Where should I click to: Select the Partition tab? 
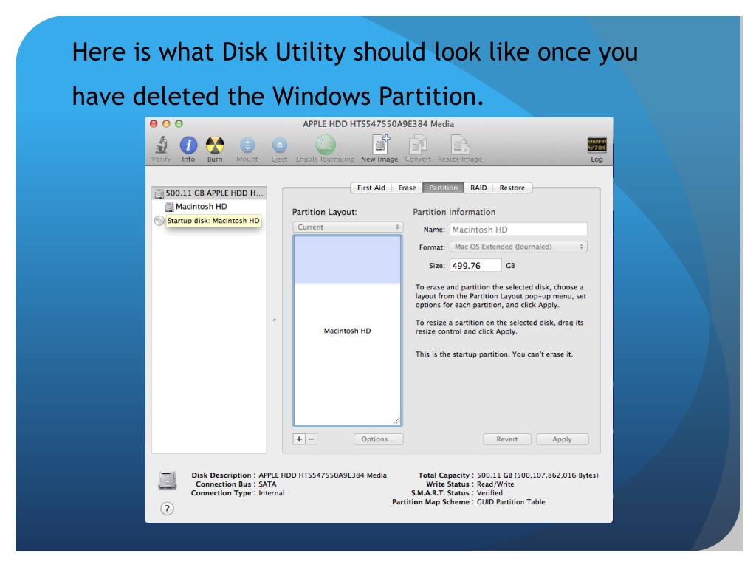click(443, 188)
